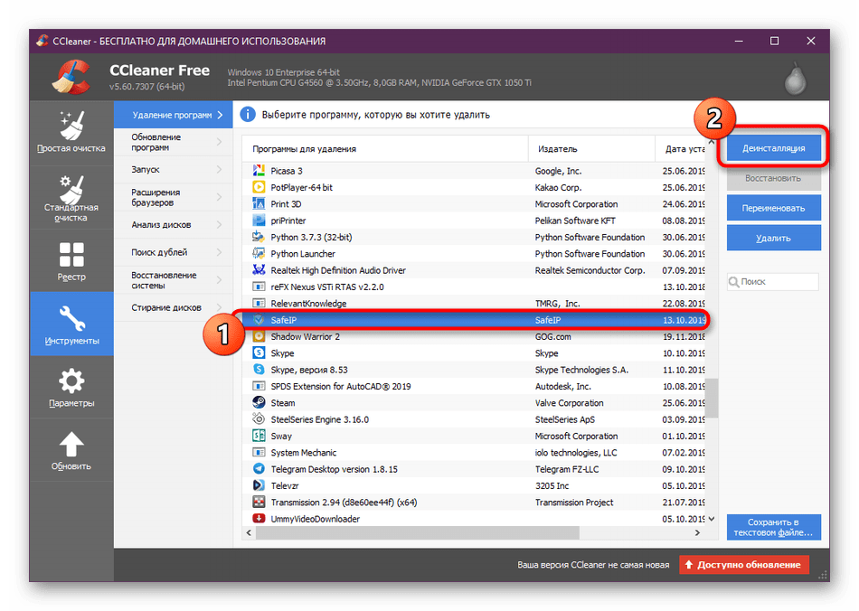Select SPDS Extension for AutoCAD 2019 row

tap(475, 387)
